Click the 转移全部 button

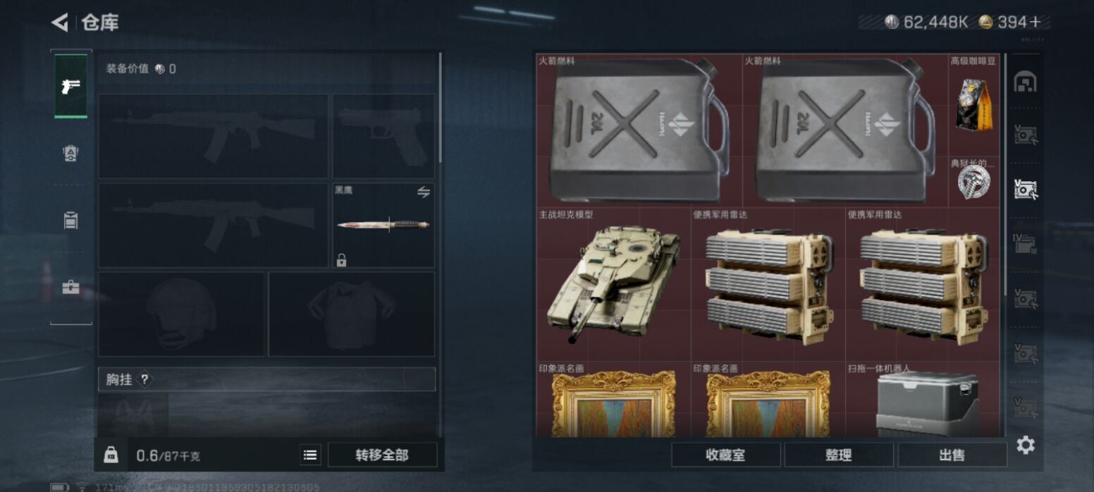382,455
